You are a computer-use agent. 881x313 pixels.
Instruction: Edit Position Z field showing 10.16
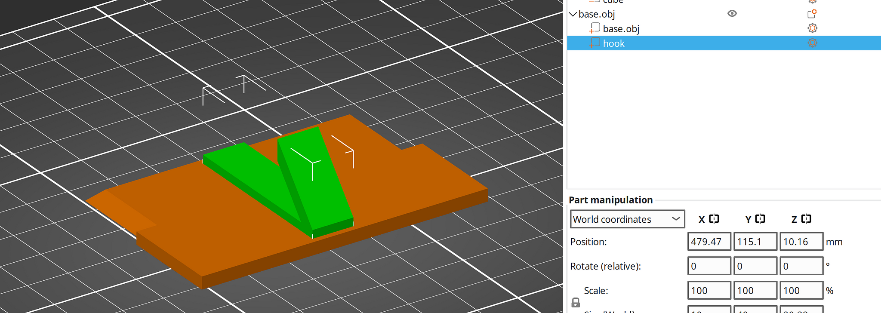click(801, 241)
